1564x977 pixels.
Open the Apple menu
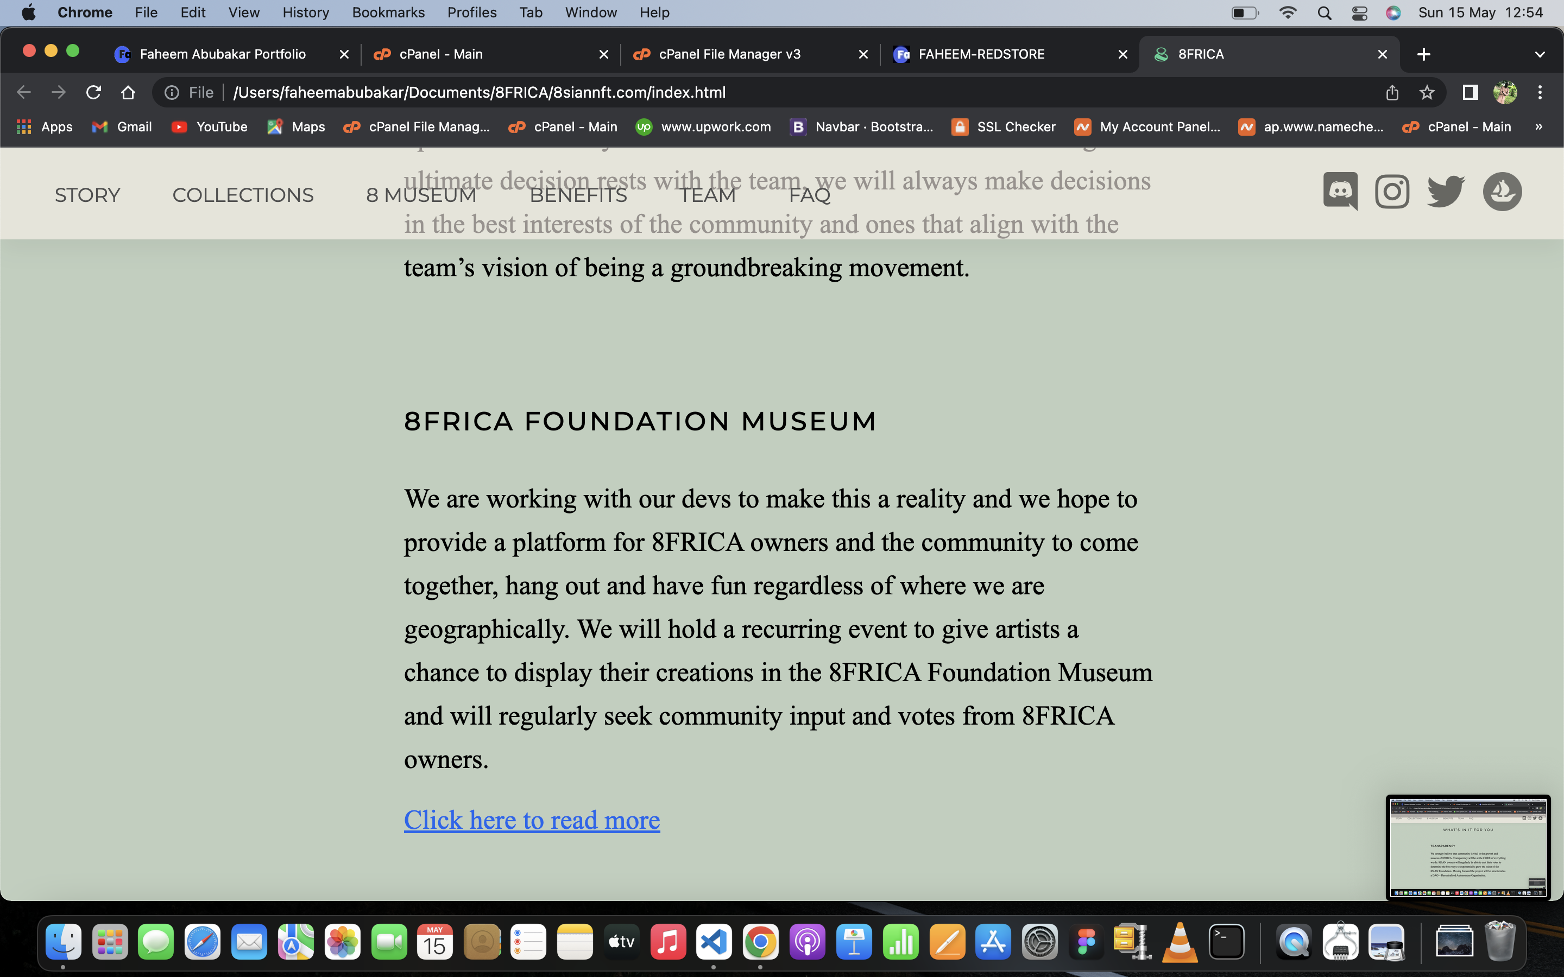(28, 13)
